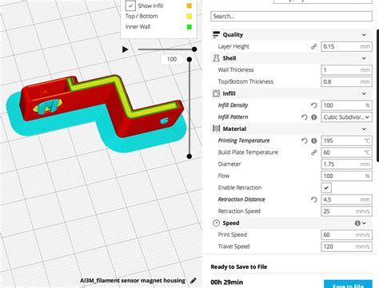Edit the Retraction Speed field
This screenshot has height=288, width=379.
point(346,211)
